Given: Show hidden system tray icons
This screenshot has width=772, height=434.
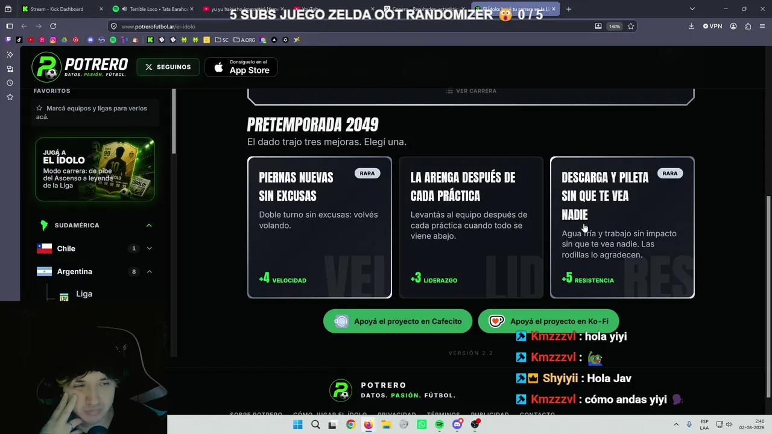Looking at the screenshot, I should [x=676, y=424].
